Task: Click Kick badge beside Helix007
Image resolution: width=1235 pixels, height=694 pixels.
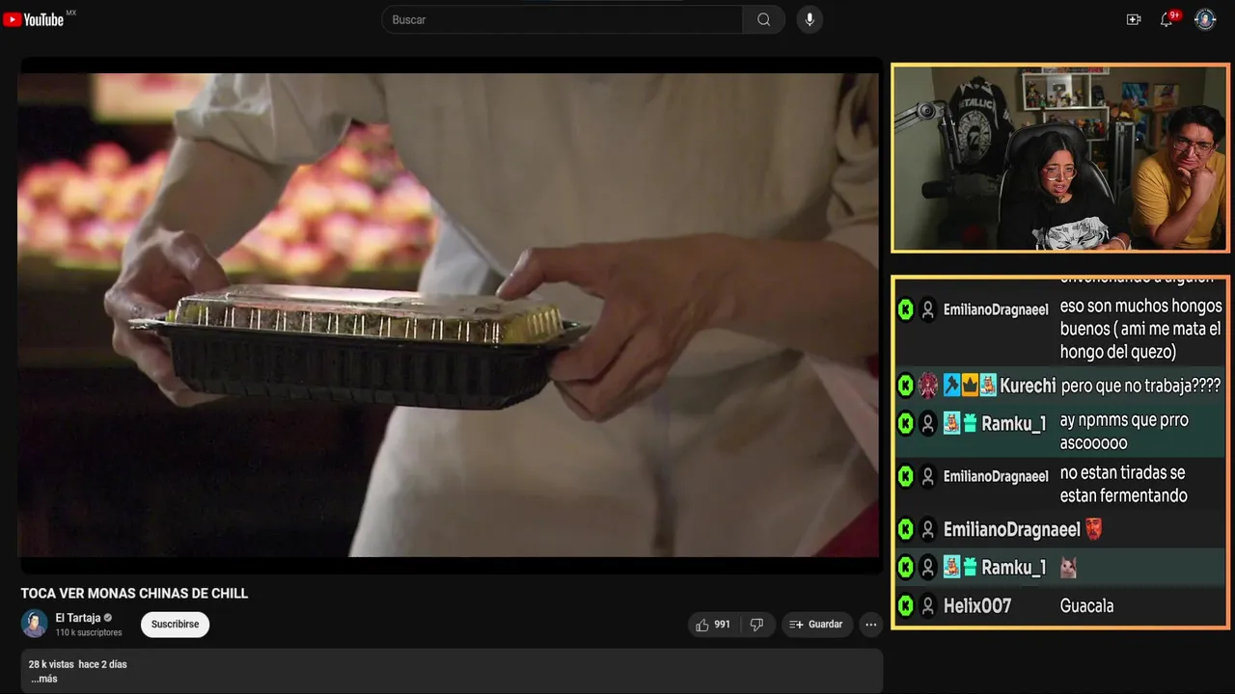Action: 905,605
